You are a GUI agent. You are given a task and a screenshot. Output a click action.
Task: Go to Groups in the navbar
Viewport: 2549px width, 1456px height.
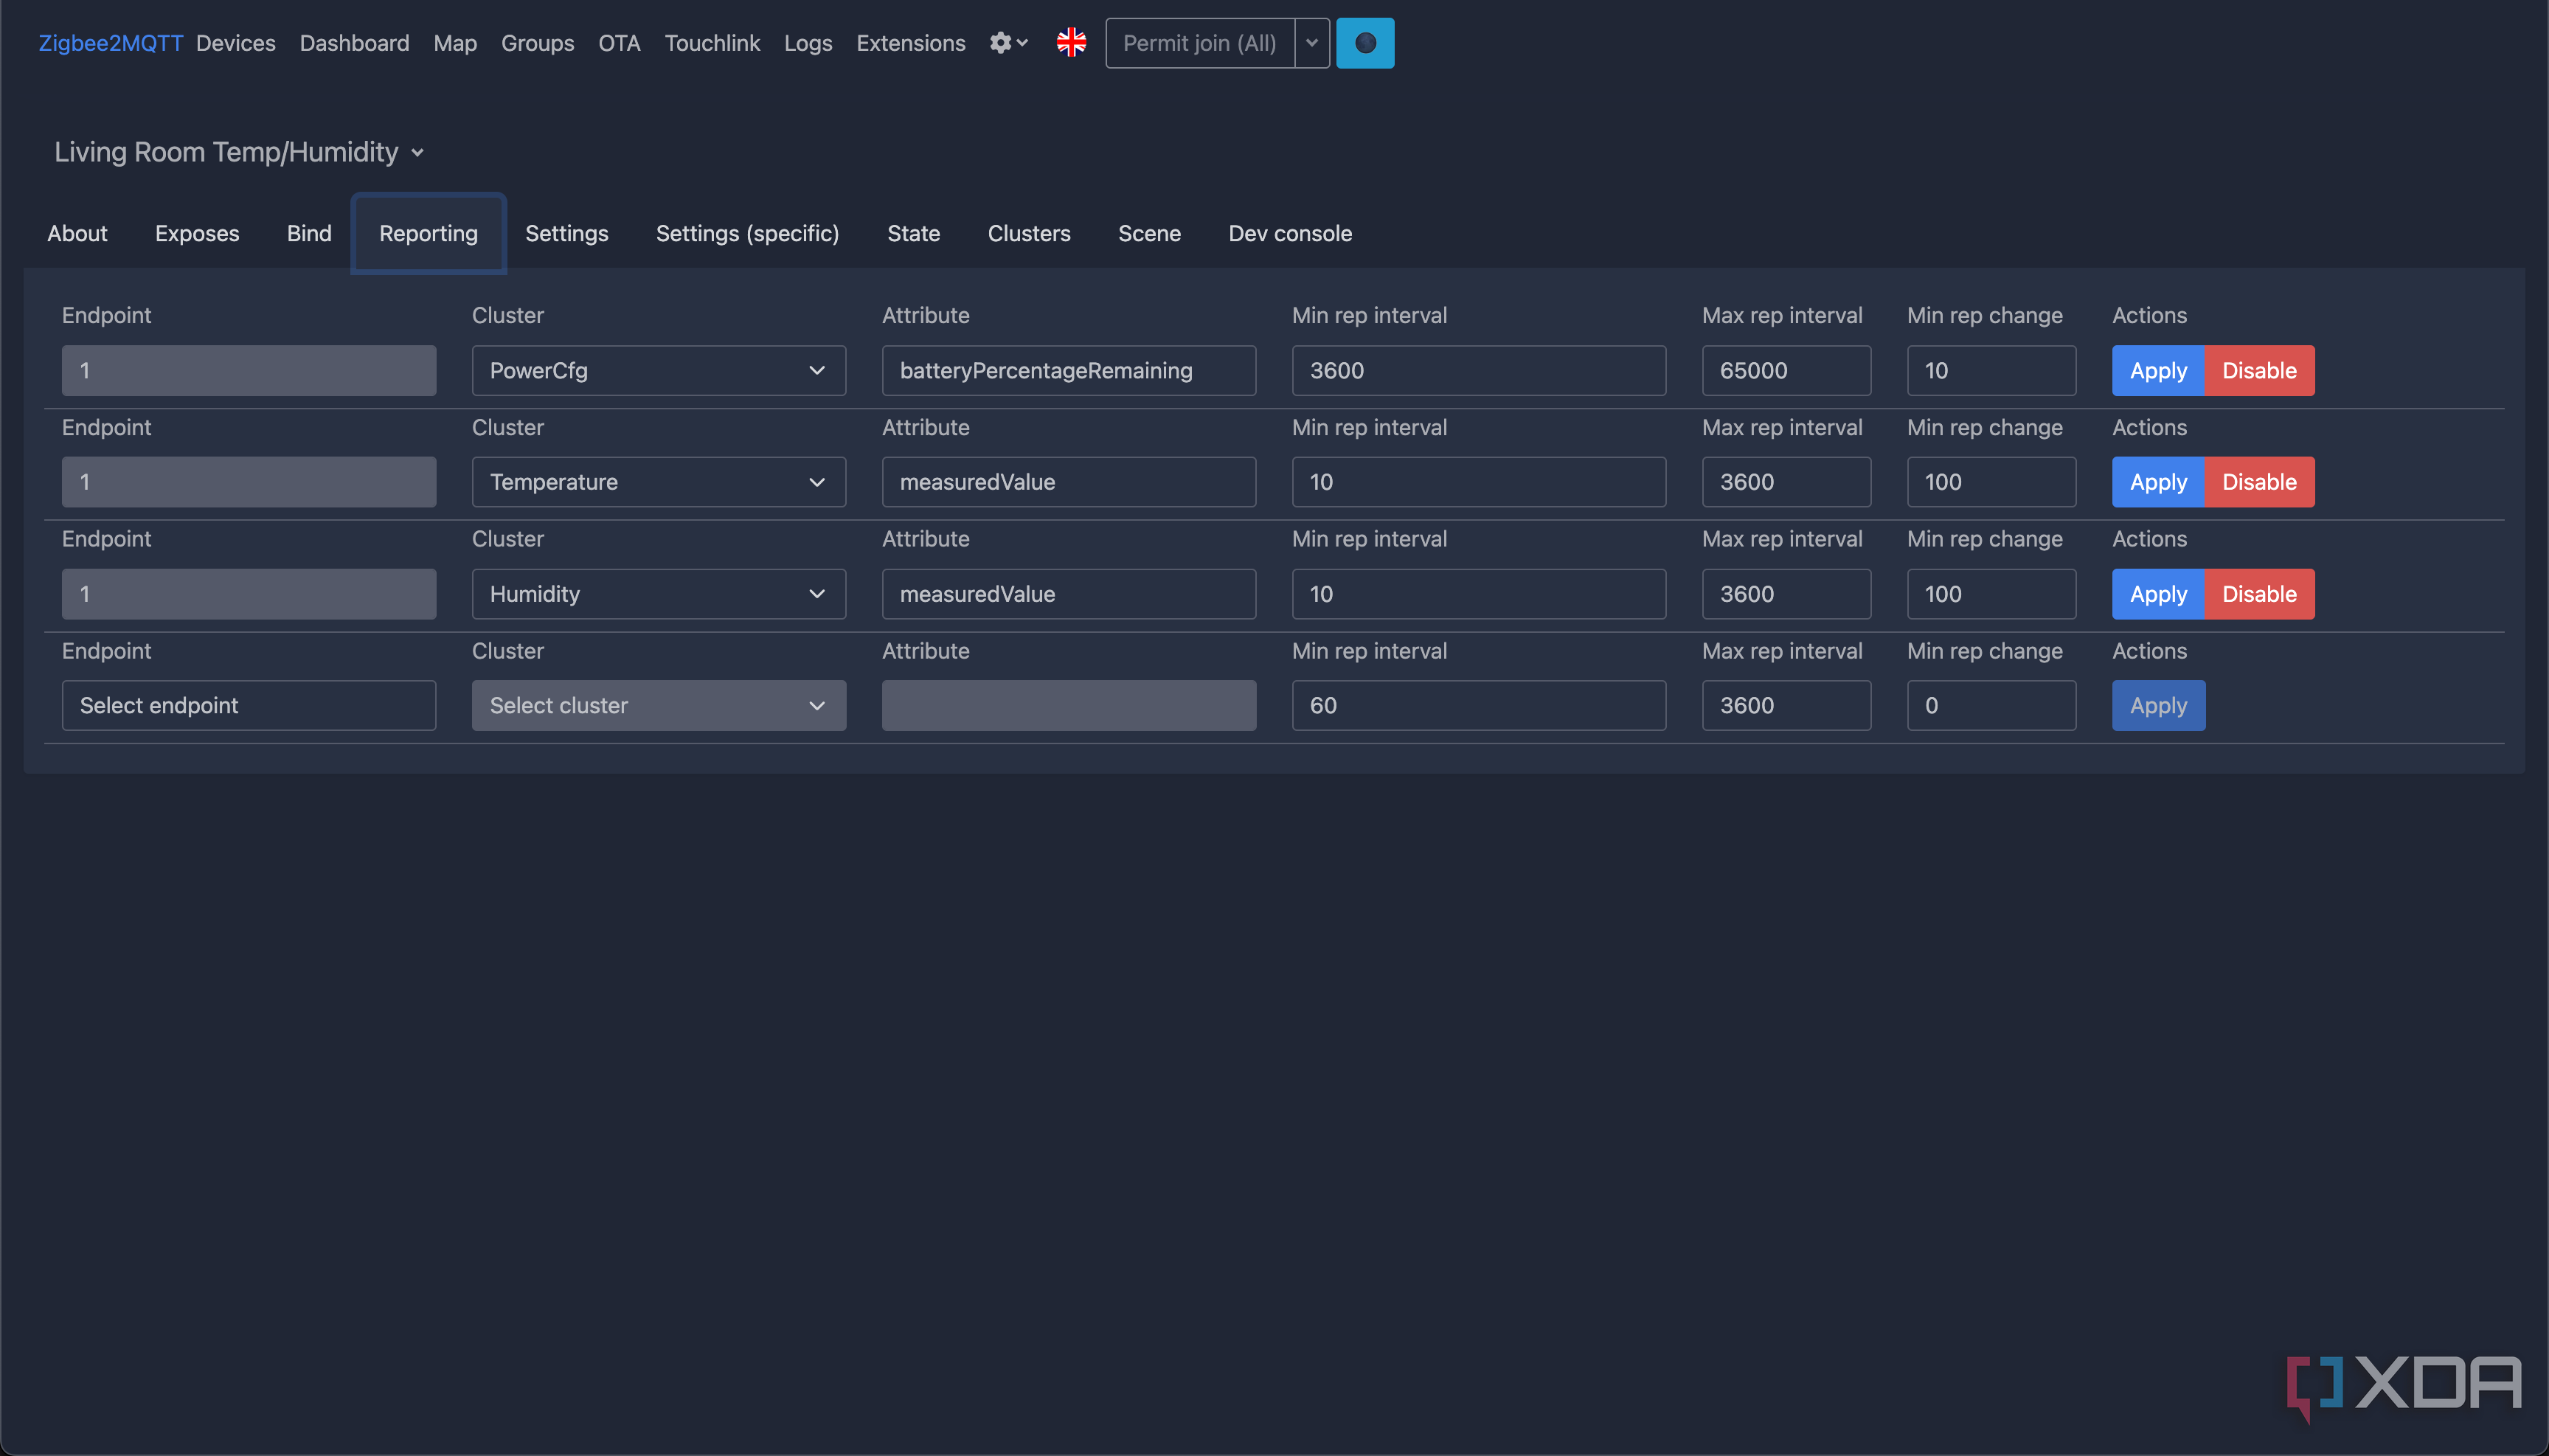(538, 43)
